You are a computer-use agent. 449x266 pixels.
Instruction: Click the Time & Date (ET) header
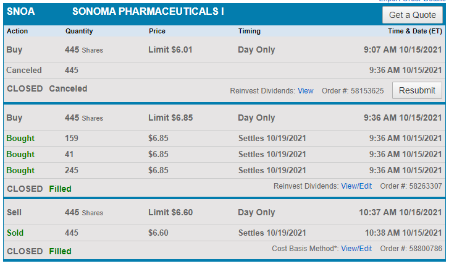click(415, 31)
